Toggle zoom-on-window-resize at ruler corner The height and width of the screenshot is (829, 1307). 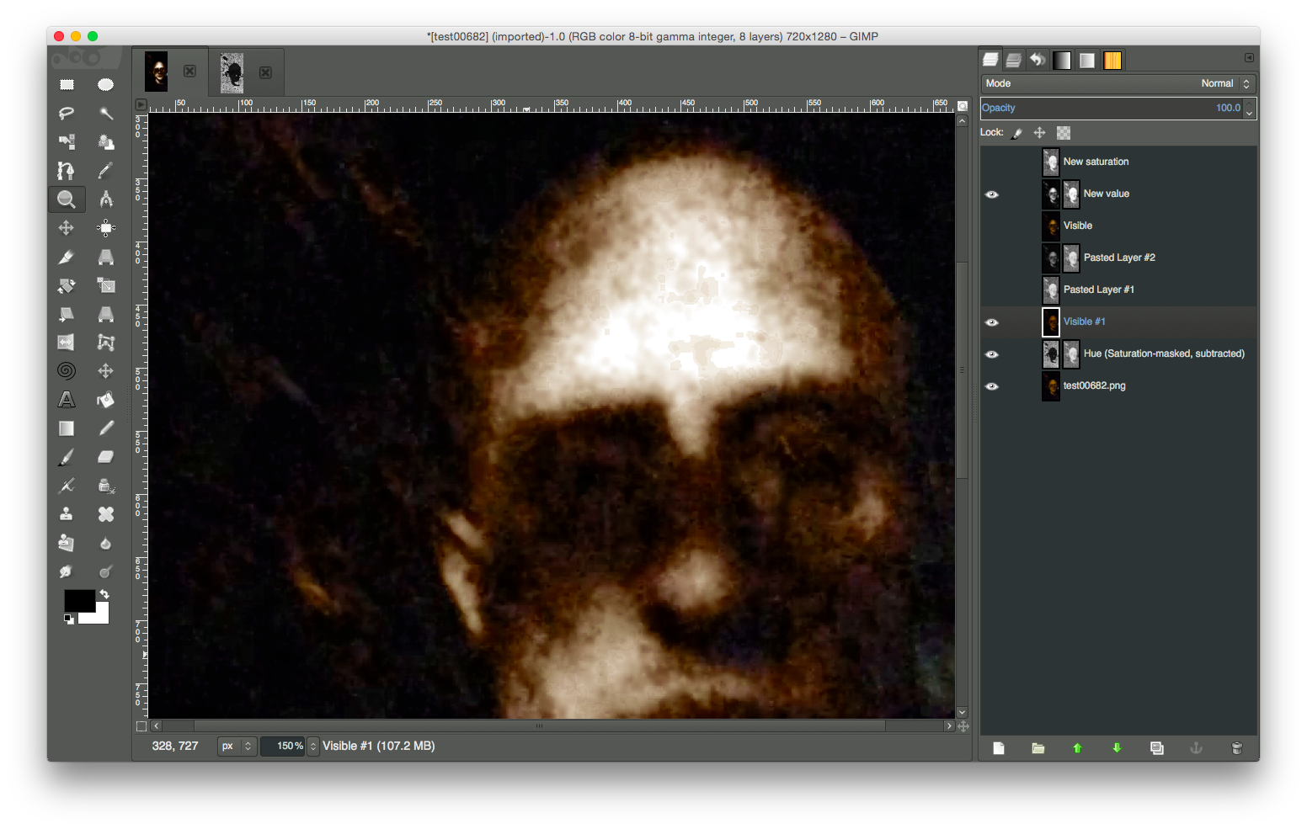point(963,106)
